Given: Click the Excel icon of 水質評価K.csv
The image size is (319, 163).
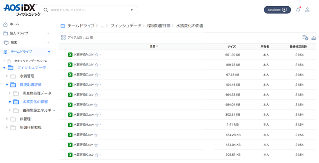Looking at the screenshot, I should click(x=70, y=155).
